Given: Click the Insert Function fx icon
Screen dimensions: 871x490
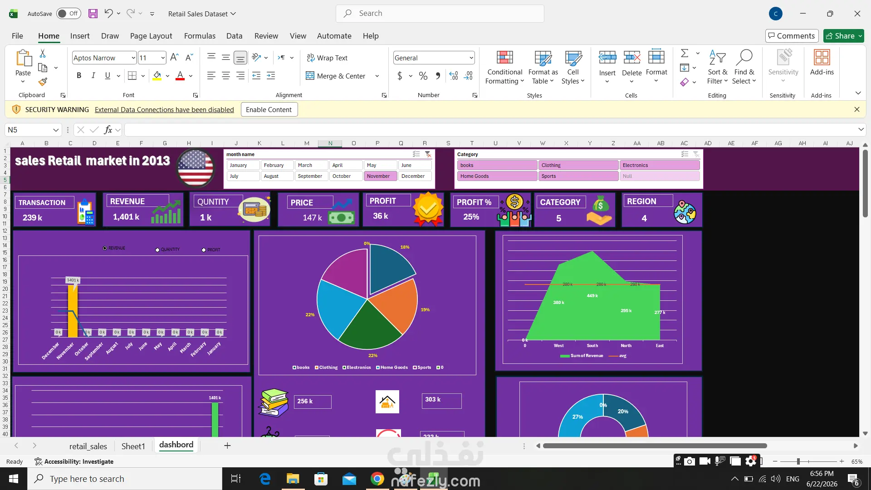Looking at the screenshot, I should (108, 130).
